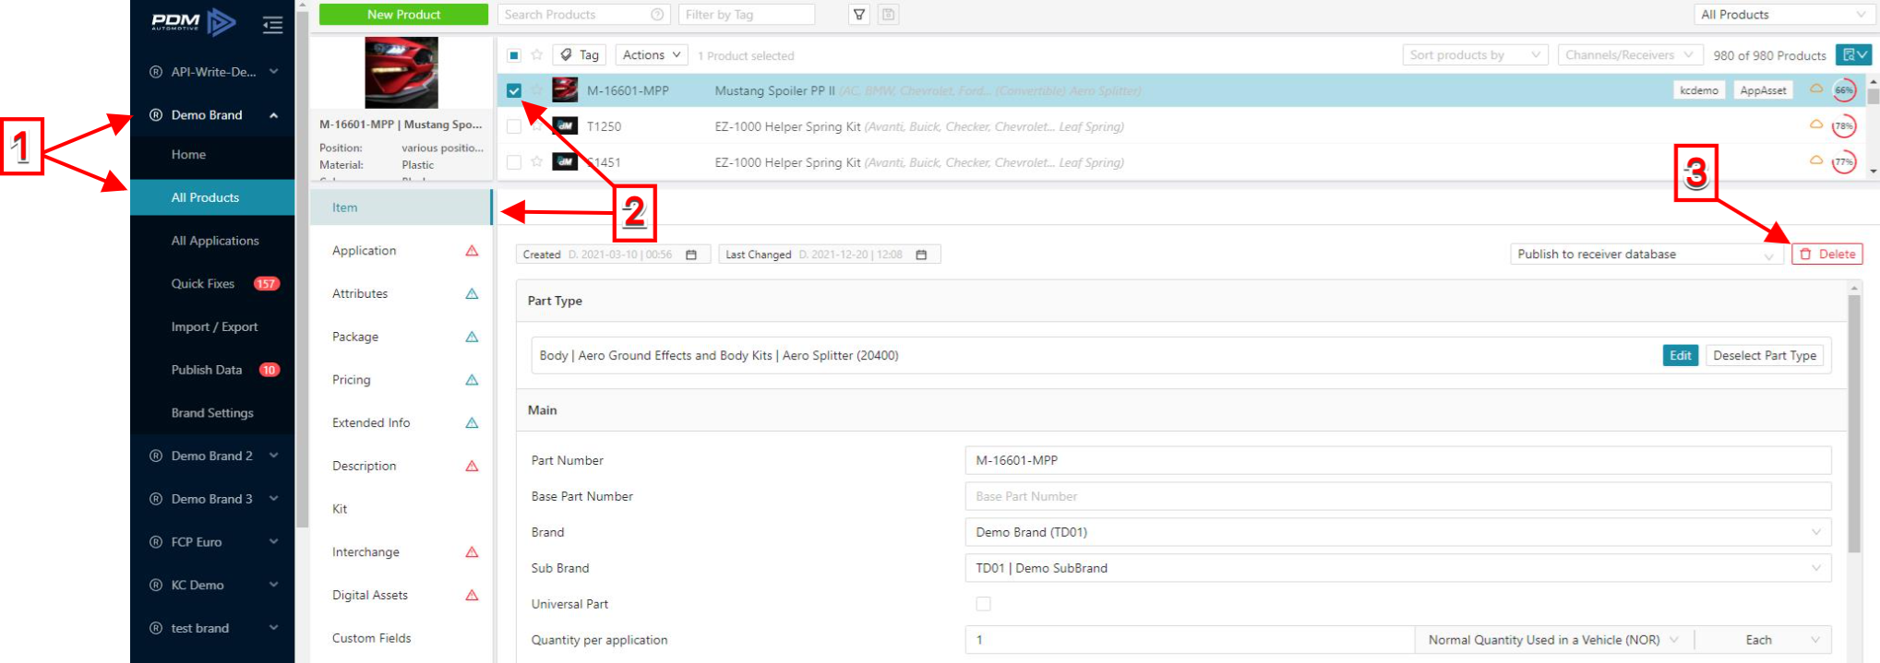Toggle the select-all products checkbox
This screenshot has width=1880, height=663.
(514, 55)
